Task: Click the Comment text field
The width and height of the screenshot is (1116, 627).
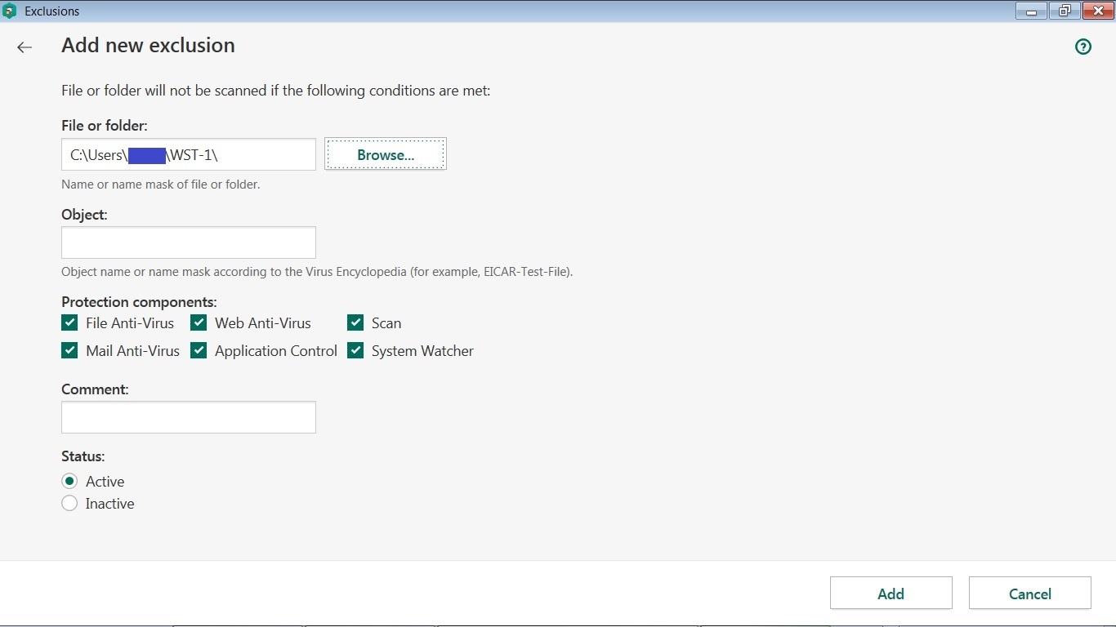Action: [x=189, y=417]
